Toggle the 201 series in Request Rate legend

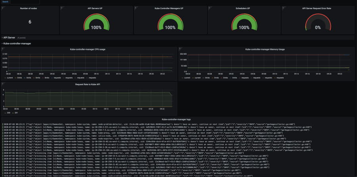[15, 113]
